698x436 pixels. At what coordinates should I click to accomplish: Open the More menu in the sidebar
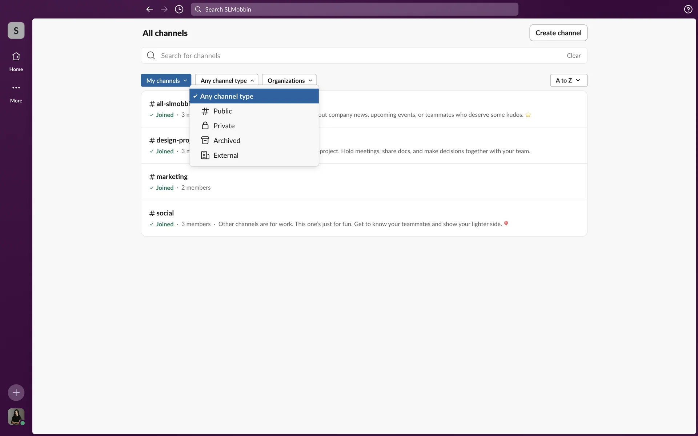[16, 93]
